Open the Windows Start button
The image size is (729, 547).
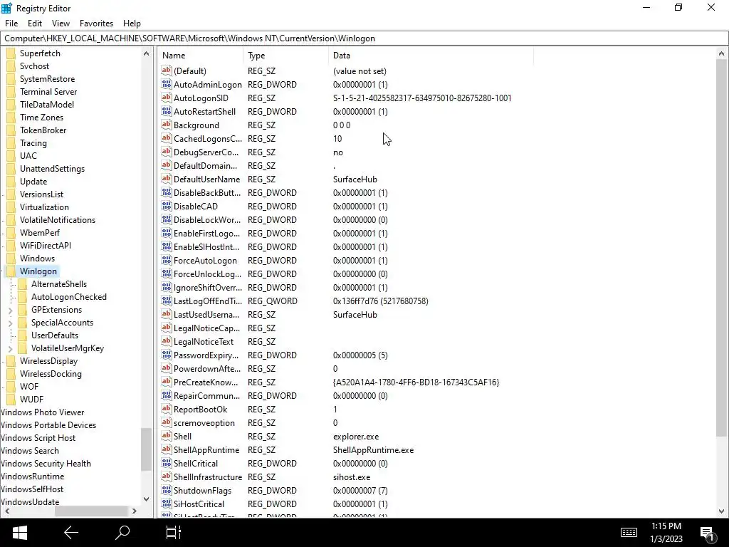click(19, 533)
